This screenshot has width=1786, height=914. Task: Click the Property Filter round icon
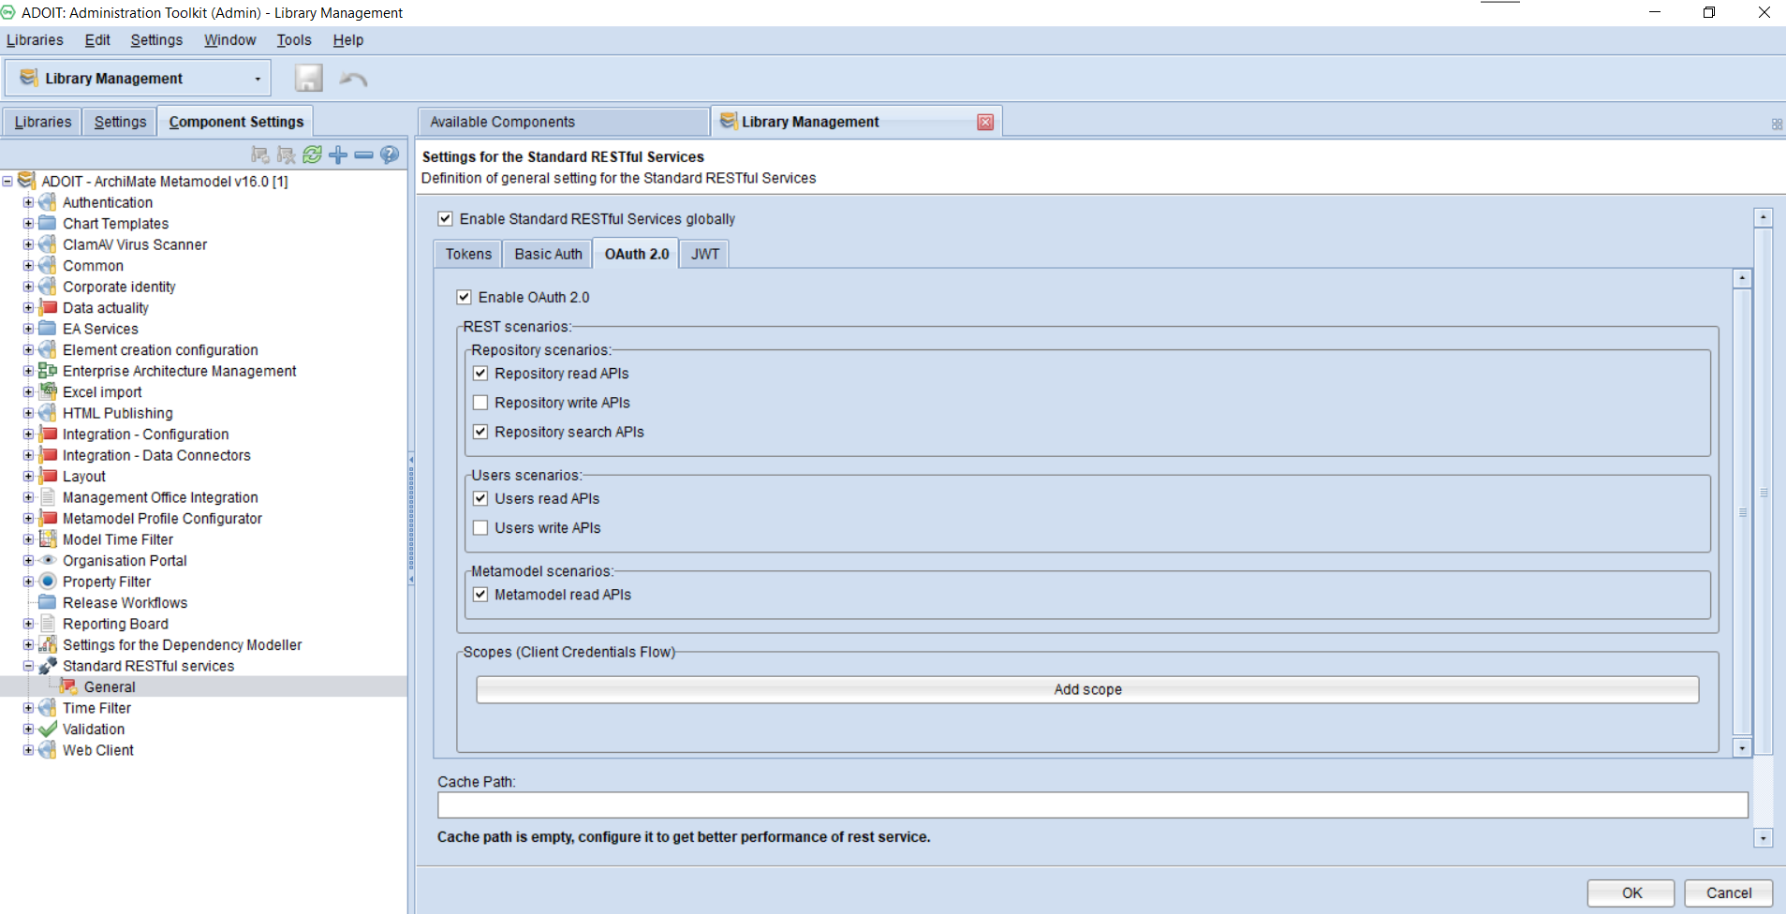click(48, 582)
